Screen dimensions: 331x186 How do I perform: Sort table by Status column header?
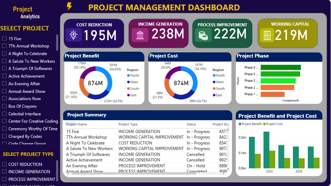tap(191, 124)
